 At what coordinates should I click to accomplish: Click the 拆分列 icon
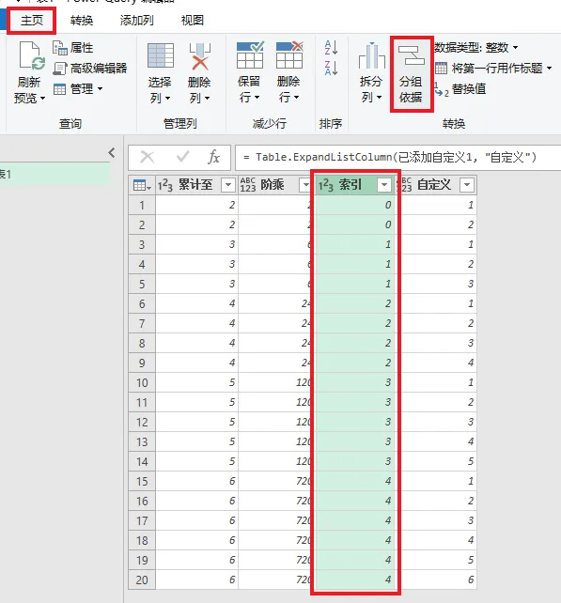click(371, 55)
